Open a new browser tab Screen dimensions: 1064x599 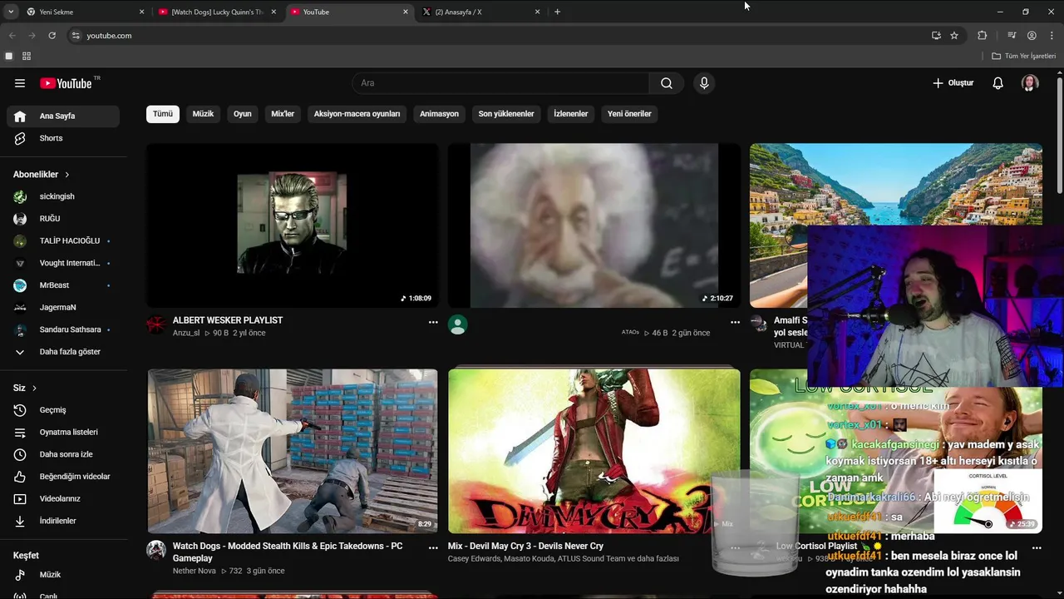558,12
